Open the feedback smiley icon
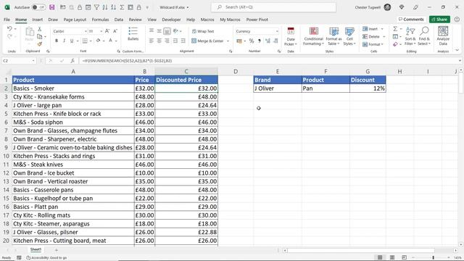 [457, 20]
